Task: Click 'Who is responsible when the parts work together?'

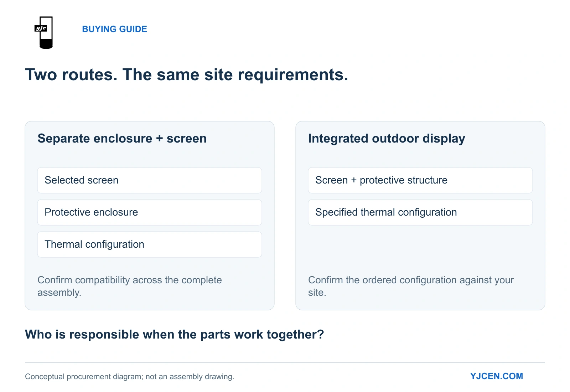Action: [x=175, y=335]
